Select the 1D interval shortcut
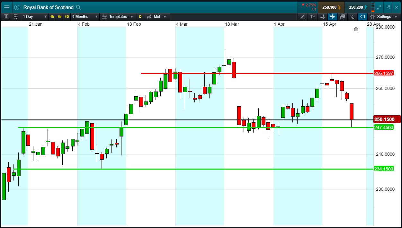 pos(67,17)
